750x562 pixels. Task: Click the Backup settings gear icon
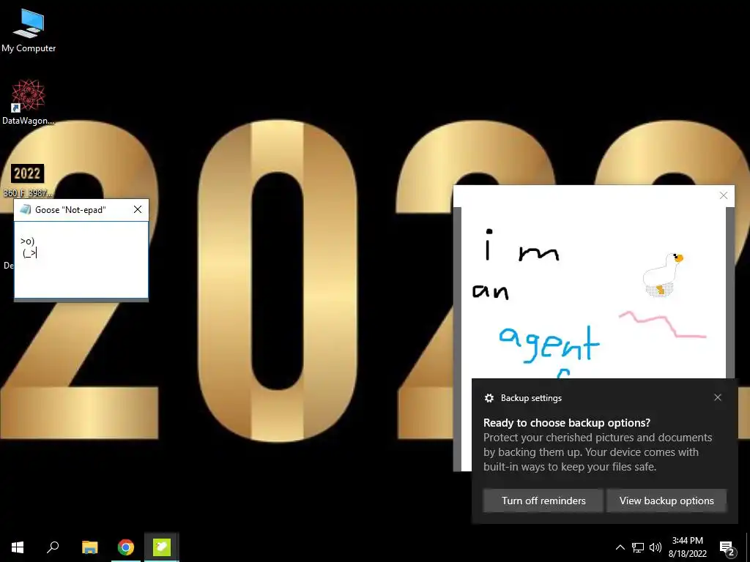[489, 398]
